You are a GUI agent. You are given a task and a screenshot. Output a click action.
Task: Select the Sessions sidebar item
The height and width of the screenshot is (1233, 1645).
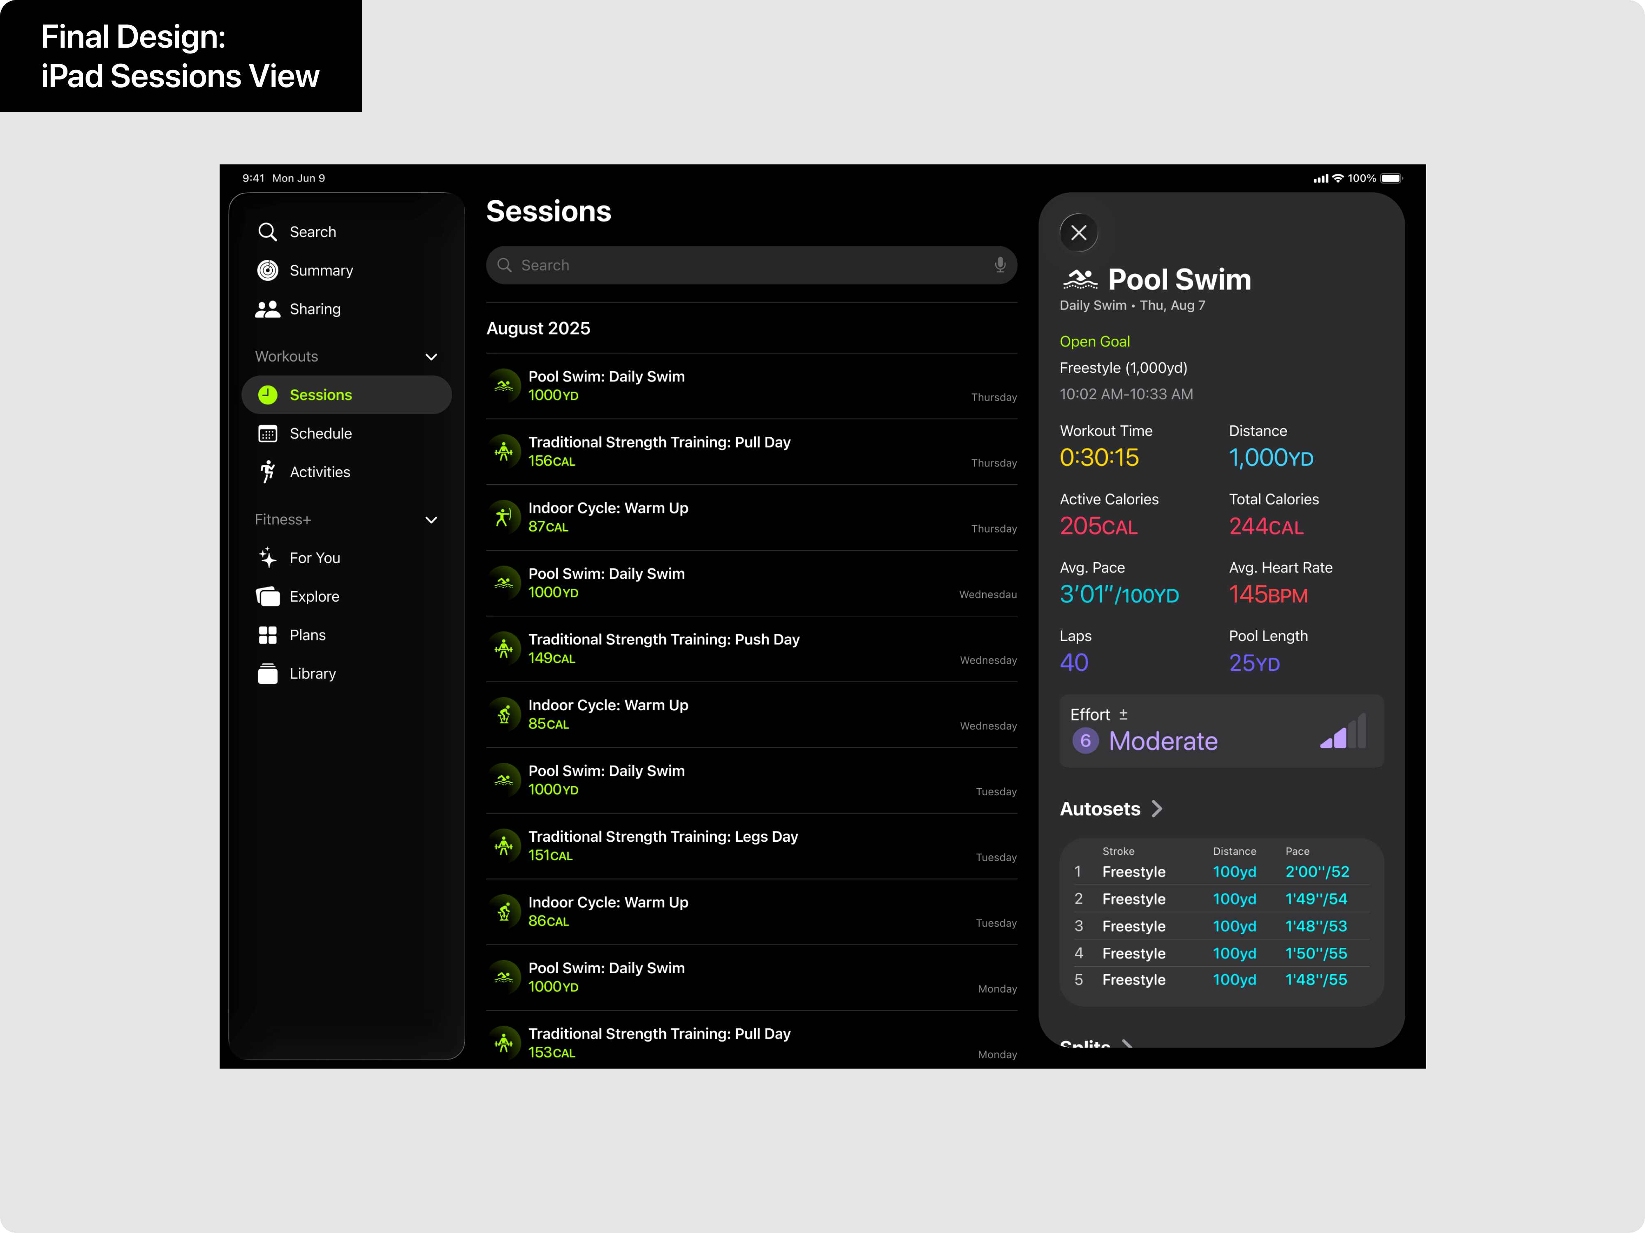(347, 395)
